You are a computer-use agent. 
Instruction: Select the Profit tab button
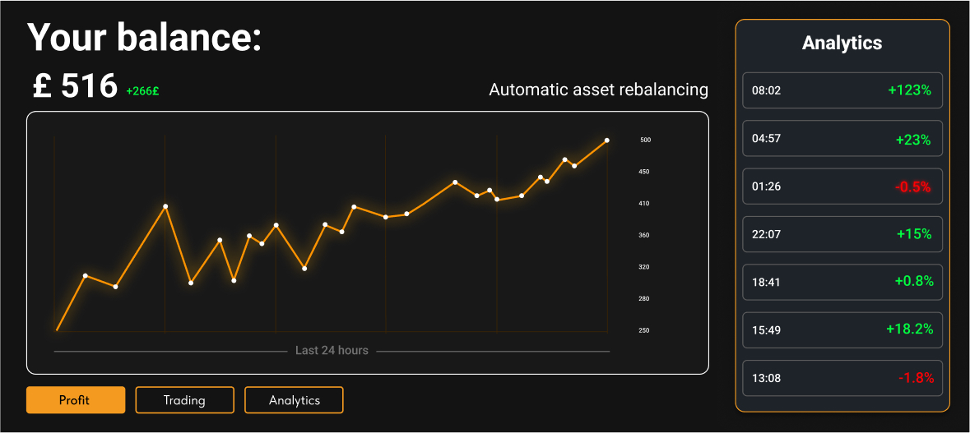(x=76, y=400)
